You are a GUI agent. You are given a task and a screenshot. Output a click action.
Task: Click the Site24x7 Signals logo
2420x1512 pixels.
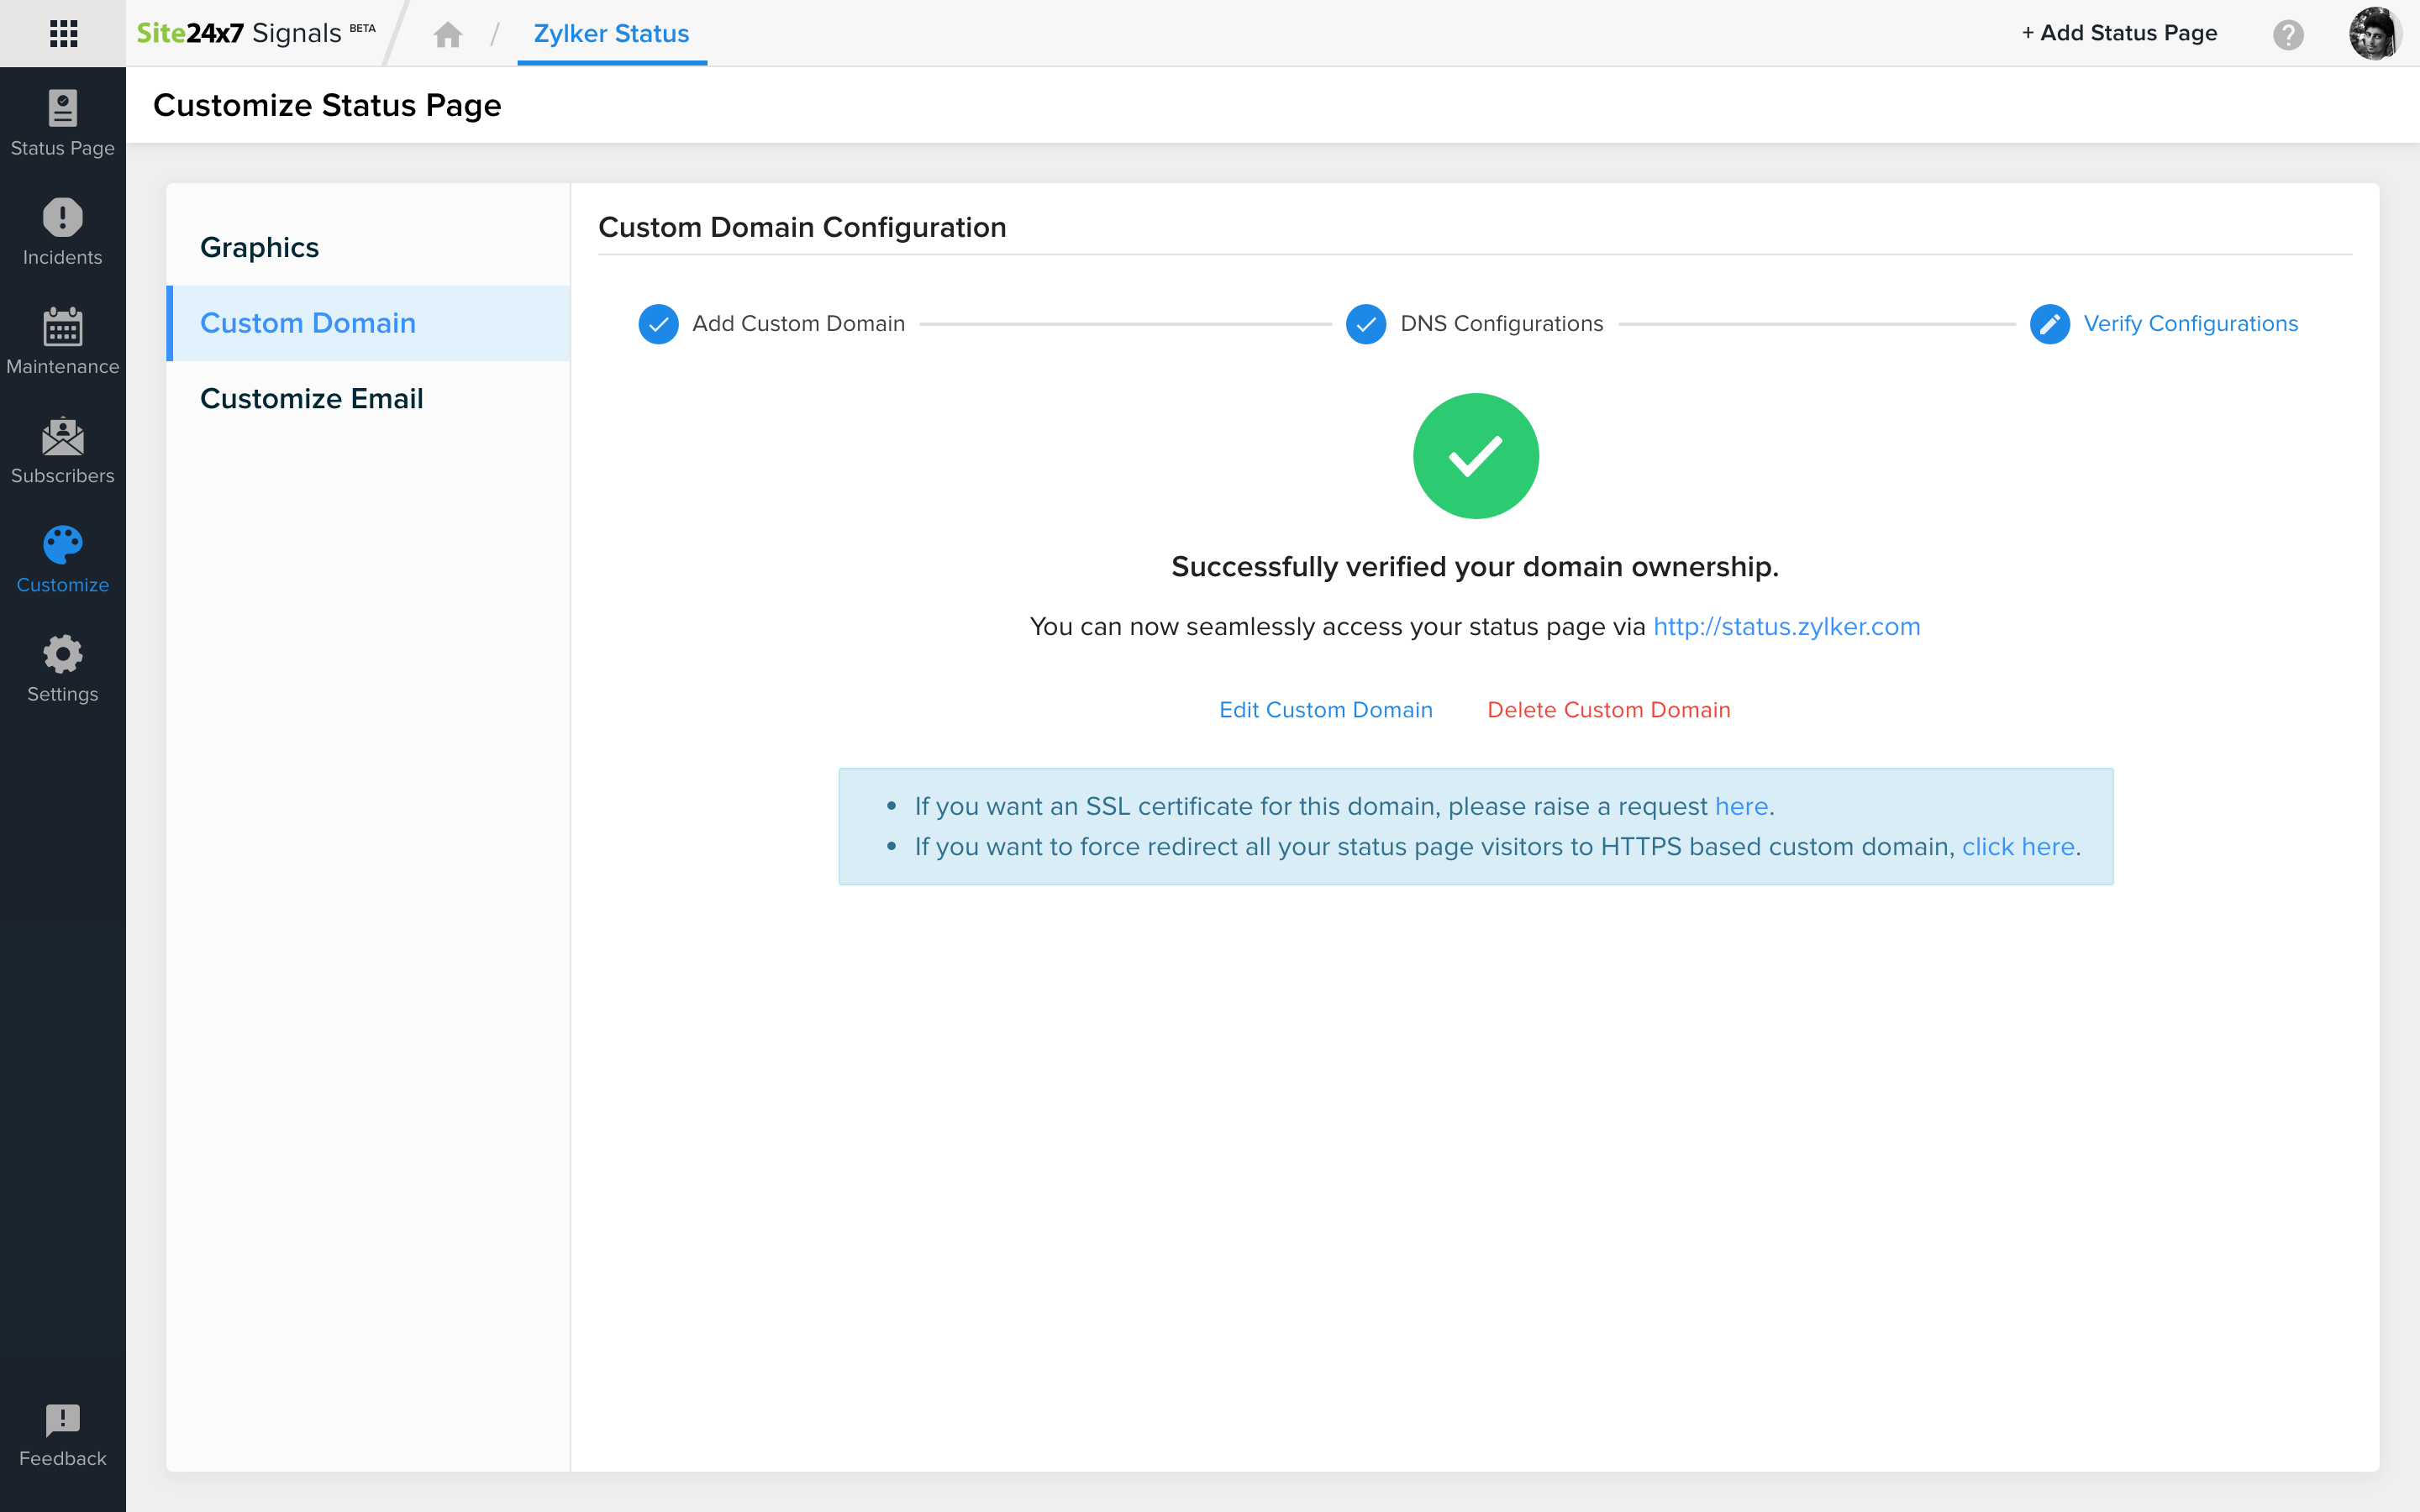pos(256,33)
